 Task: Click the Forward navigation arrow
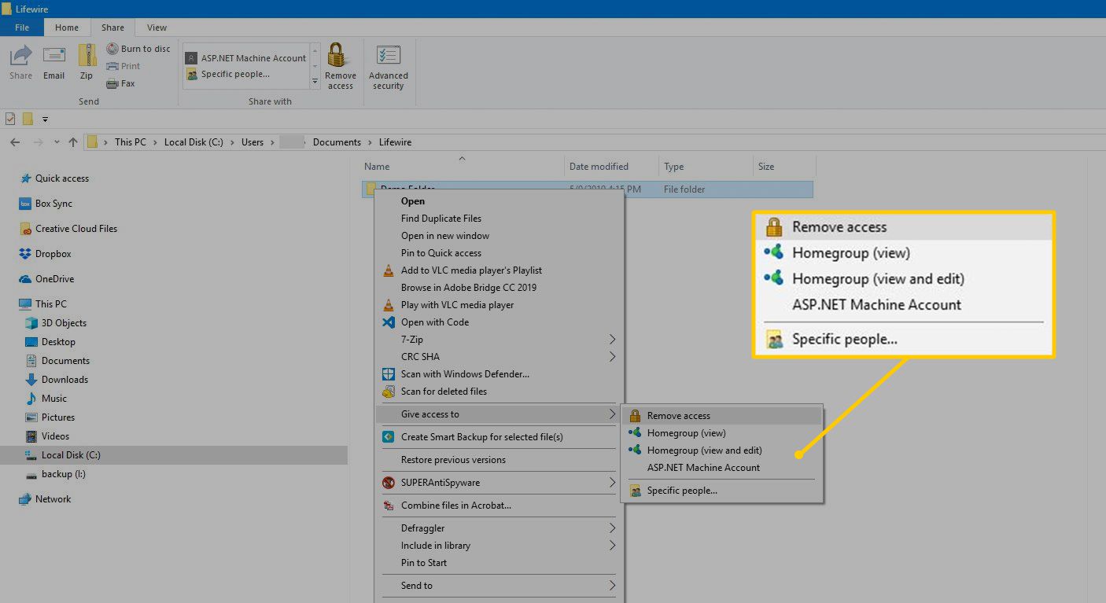[38, 142]
